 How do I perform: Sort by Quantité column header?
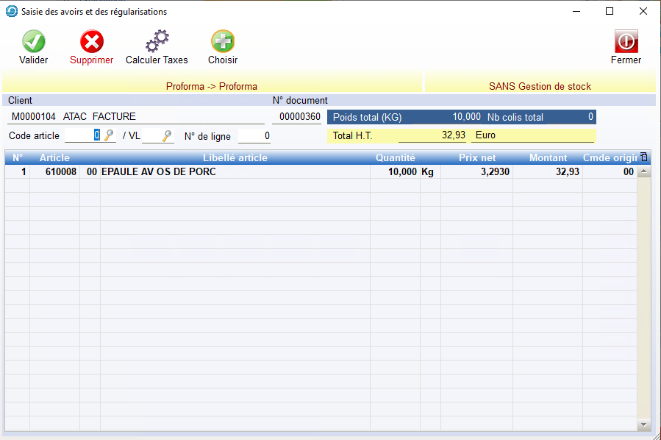(395, 157)
